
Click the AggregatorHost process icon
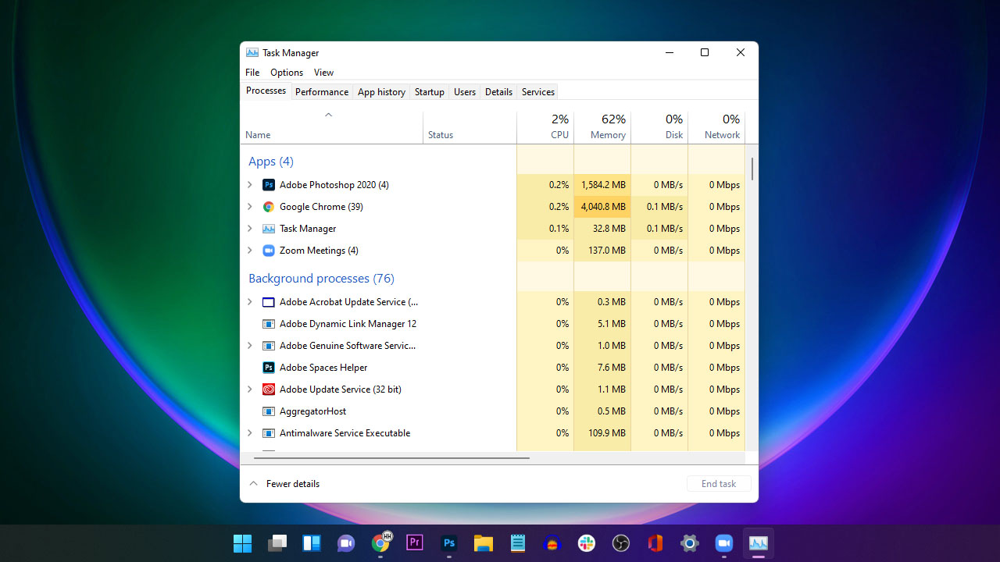(268, 411)
